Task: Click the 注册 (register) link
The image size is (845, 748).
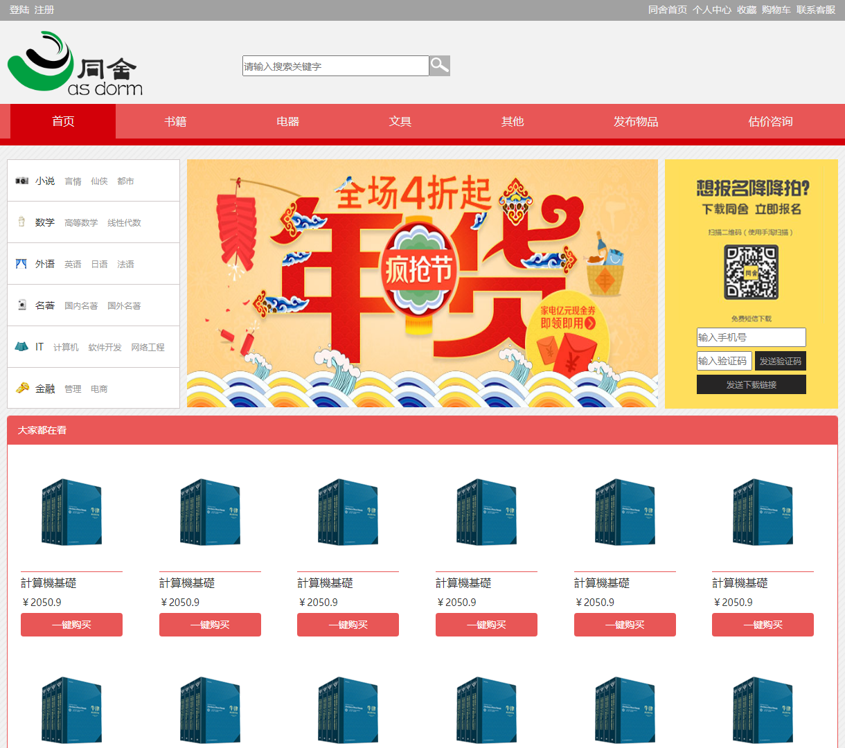Action: (44, 10)
